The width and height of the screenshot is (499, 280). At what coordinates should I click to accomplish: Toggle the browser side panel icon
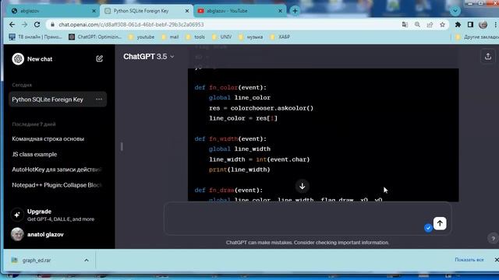470,24
